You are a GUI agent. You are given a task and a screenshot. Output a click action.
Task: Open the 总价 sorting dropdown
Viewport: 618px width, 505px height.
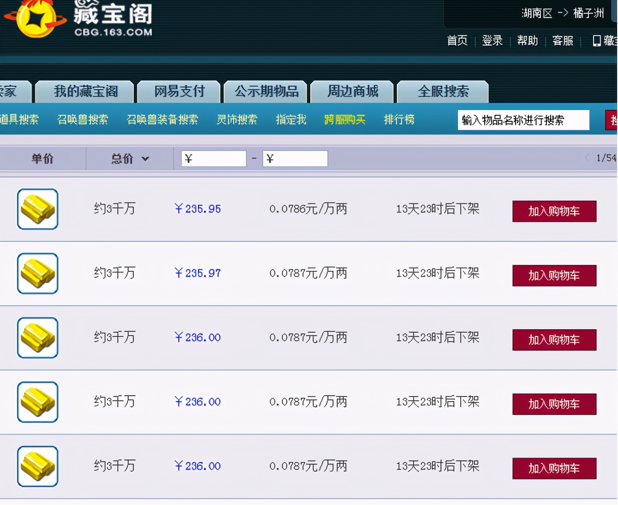(129, 158)
